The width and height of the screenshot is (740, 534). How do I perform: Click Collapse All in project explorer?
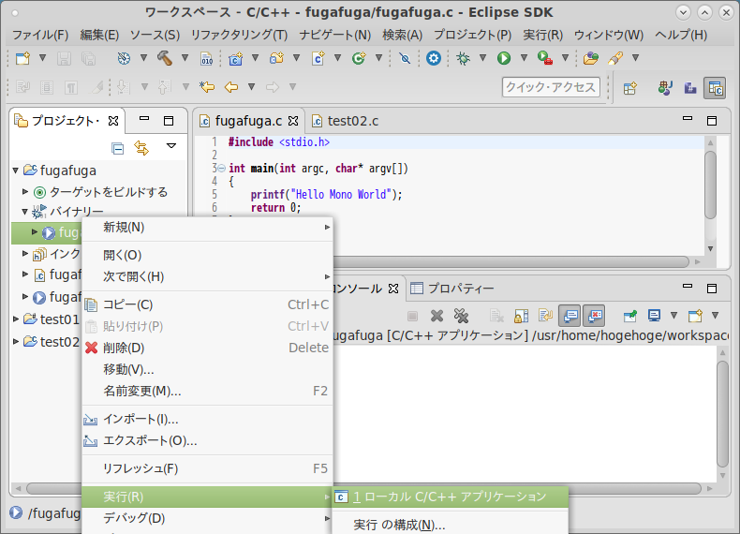[117, 148]
